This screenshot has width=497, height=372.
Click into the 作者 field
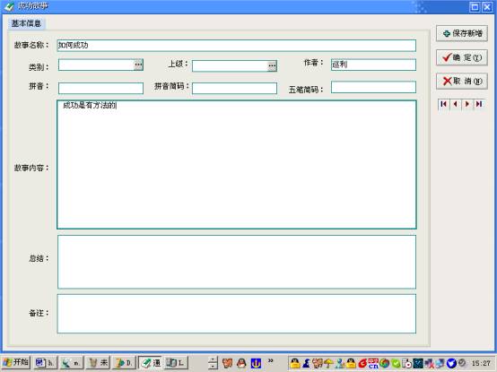pyautogui.click(x=373, y=65)
